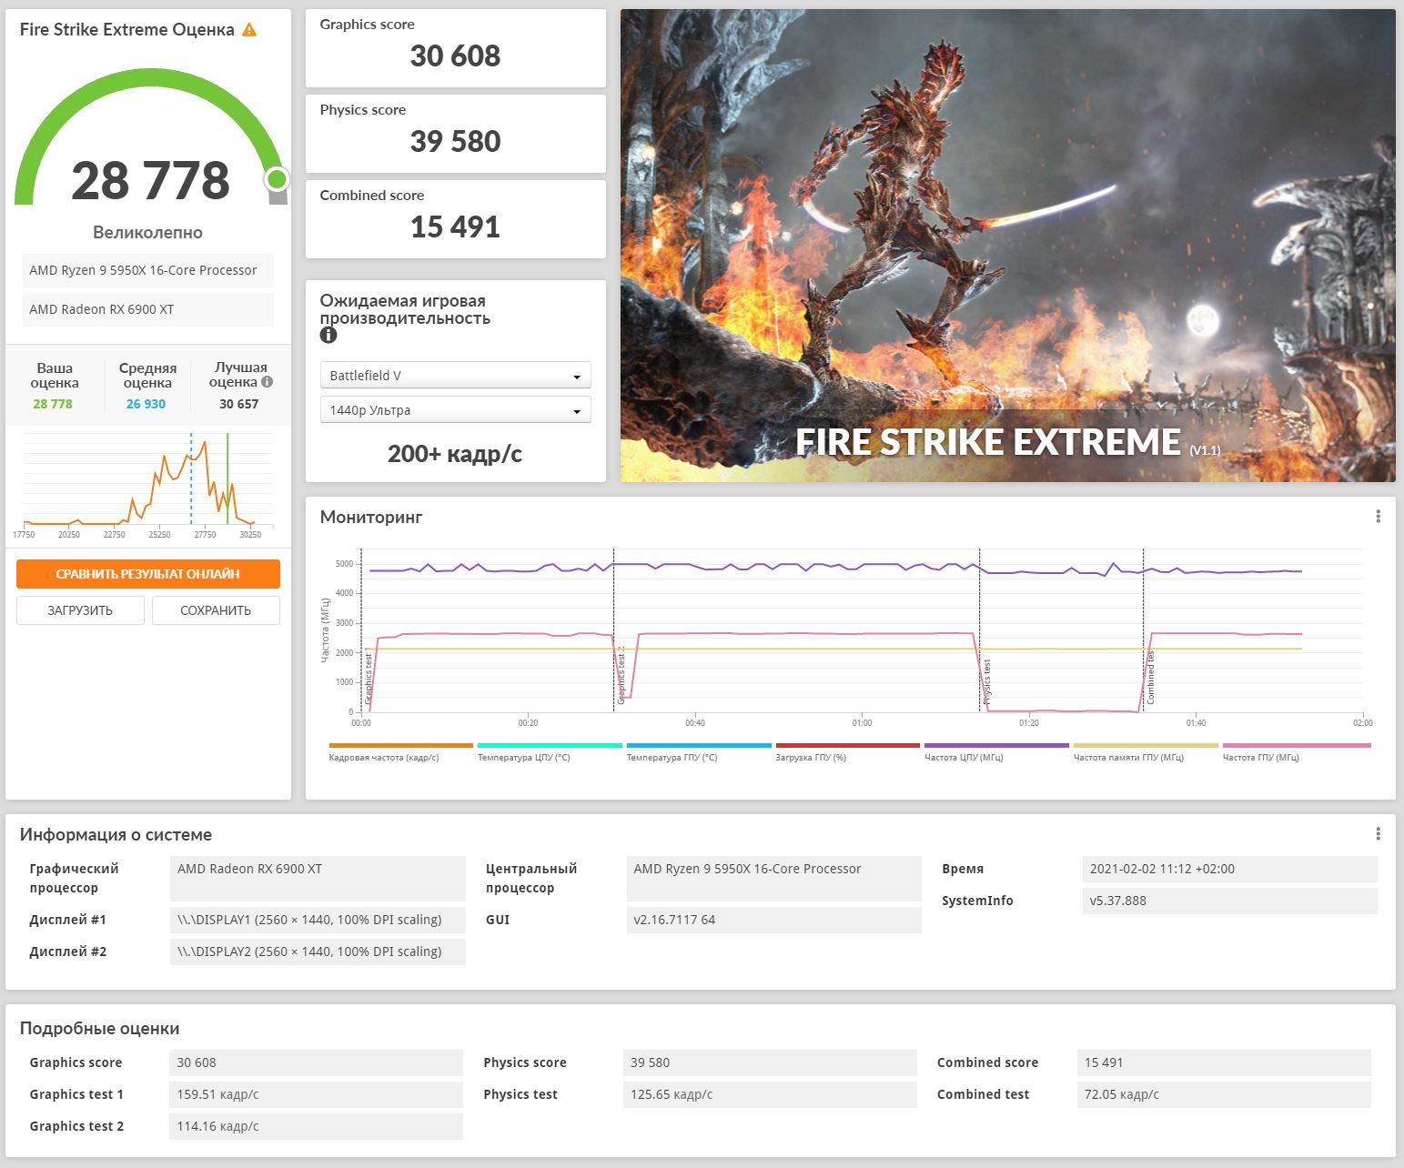Click the ЗАГРУЗИТЬ button

click(x=80, y=610)
